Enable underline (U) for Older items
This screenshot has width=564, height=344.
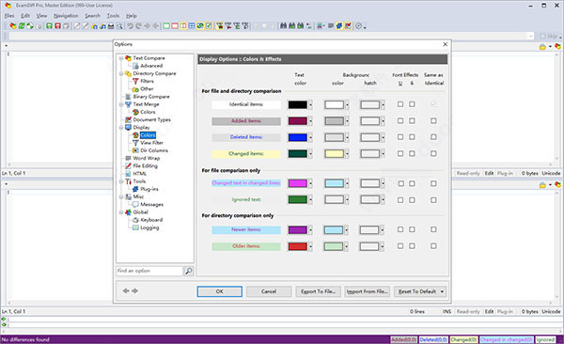pyautogui.click(x=400, y=245)
